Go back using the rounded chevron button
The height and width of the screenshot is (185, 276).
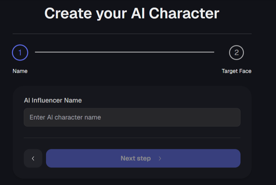(33, 158)
